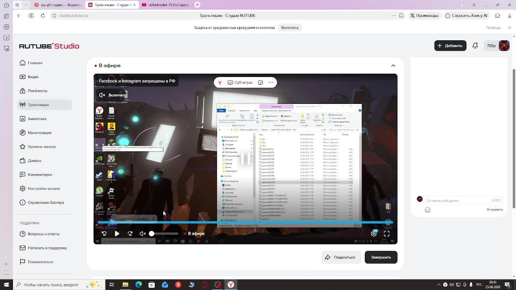
Task: Reload the current page
Action: point(43,16)
